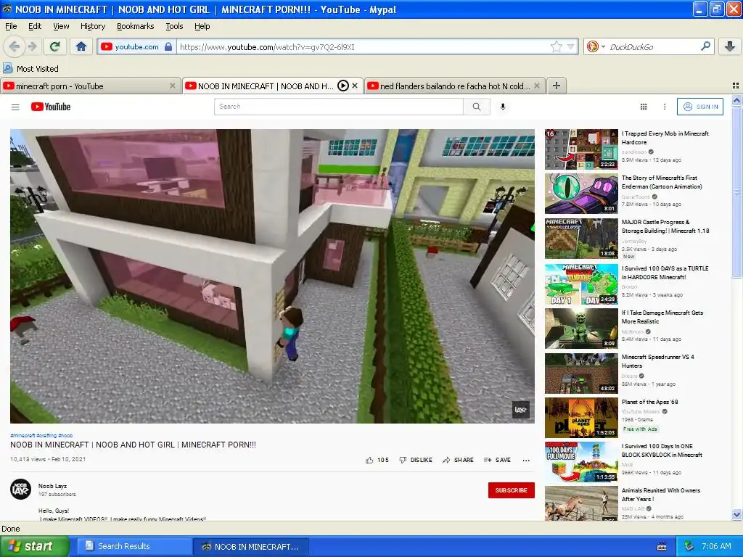The image size is (743, 557).
Task: Open the Downloads arrow button
Action: (x=730, y=46)
